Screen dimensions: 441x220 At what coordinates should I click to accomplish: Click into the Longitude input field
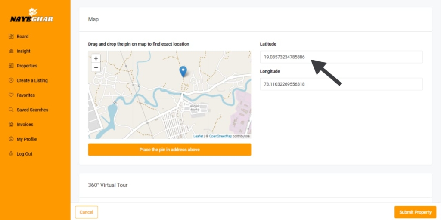pyautogui.click(x=341, y=84)
